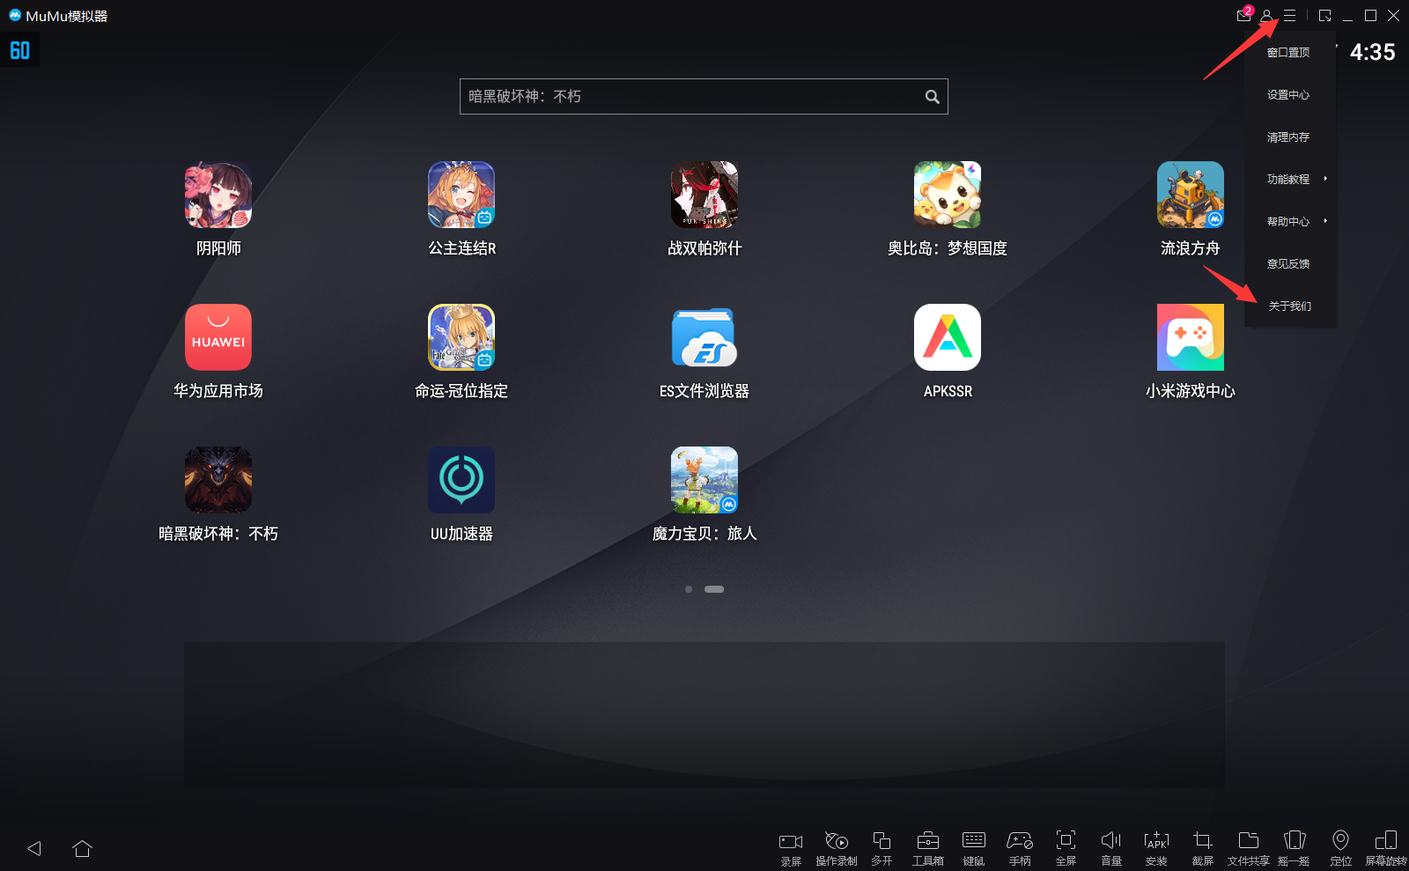Select 窗口置顶 from the menu

coord(1290,53)
